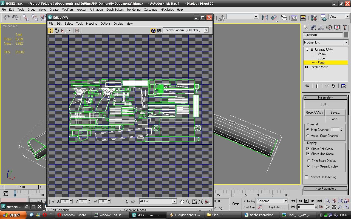Screen dimensions: 351x219
Task: Click the Undo arrow in main toolbar
Action: (x=7, y=18)
